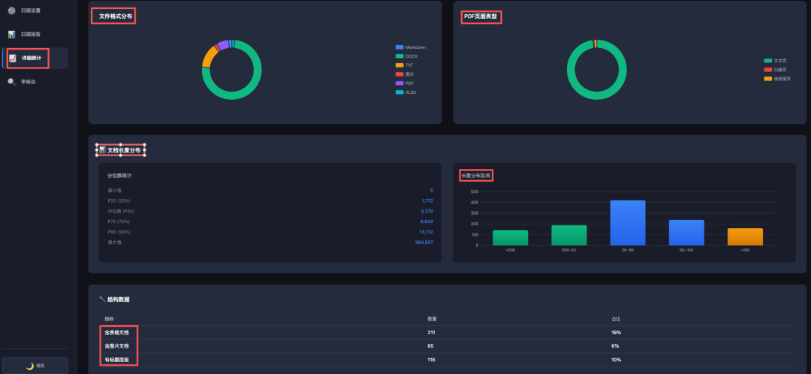Click the count 116 for 有标题层级
The image size is (811, 374).
pyautogui.click(x=431, y=360)
